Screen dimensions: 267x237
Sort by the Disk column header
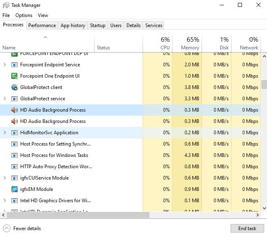point(217,44)
